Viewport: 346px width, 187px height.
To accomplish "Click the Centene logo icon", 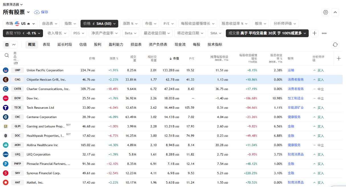I will (x=6, y=117).
